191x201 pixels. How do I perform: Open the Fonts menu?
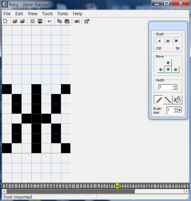point(63,14)
